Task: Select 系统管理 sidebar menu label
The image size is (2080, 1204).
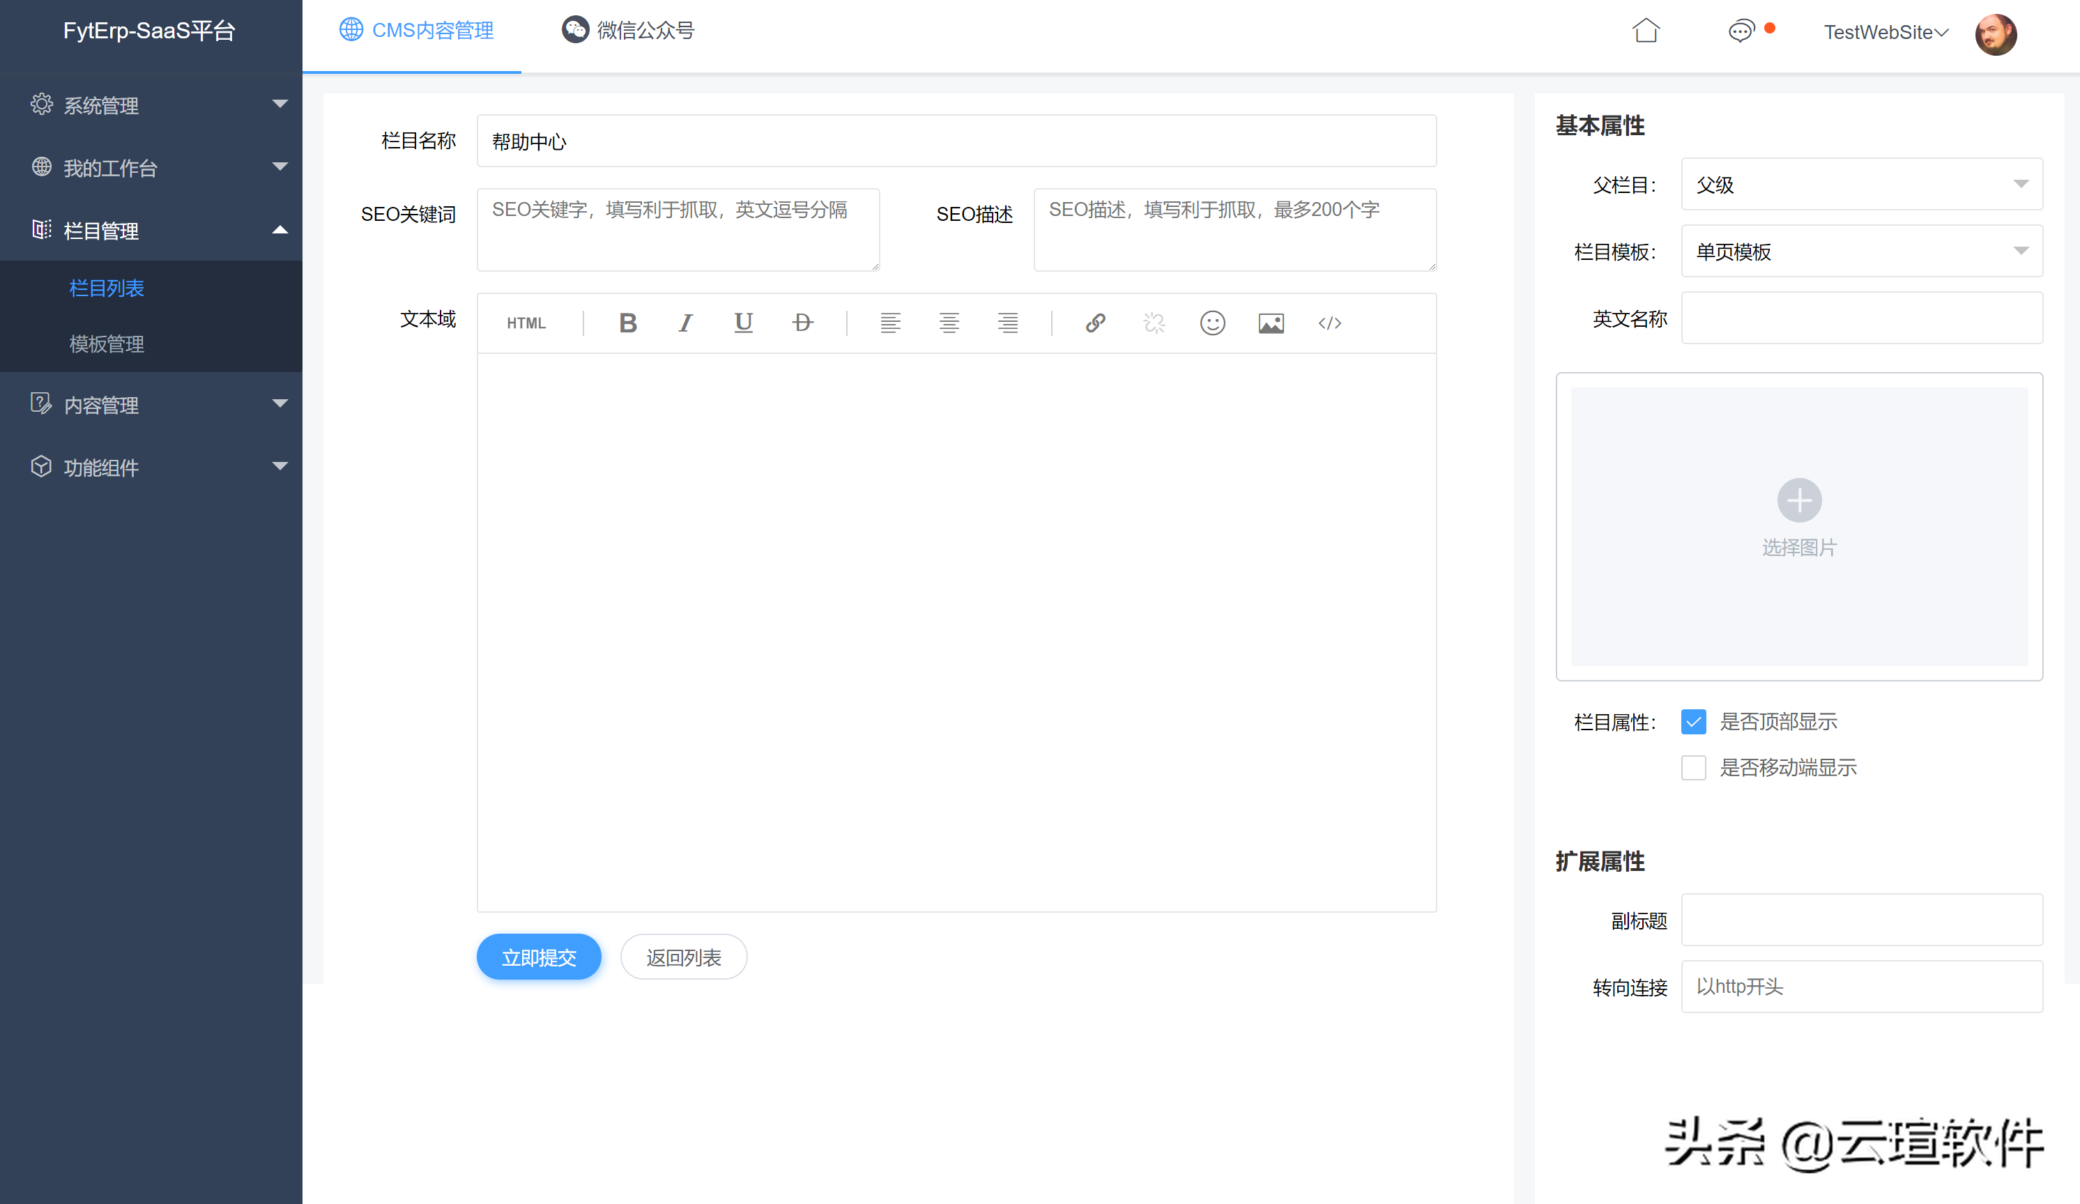Action: pyautogui.click(x=100, y=105)
